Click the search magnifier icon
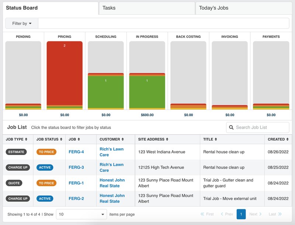295x225 pixels. pos(231,127)
